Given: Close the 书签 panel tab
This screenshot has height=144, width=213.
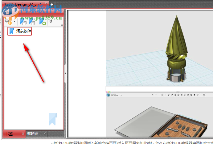Looking at the screenshot, I should [x=23, y=134].
